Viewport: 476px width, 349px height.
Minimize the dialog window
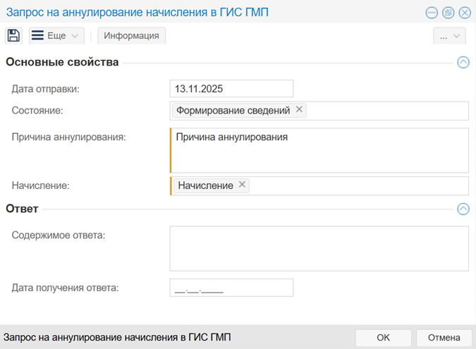coord(432,13)
